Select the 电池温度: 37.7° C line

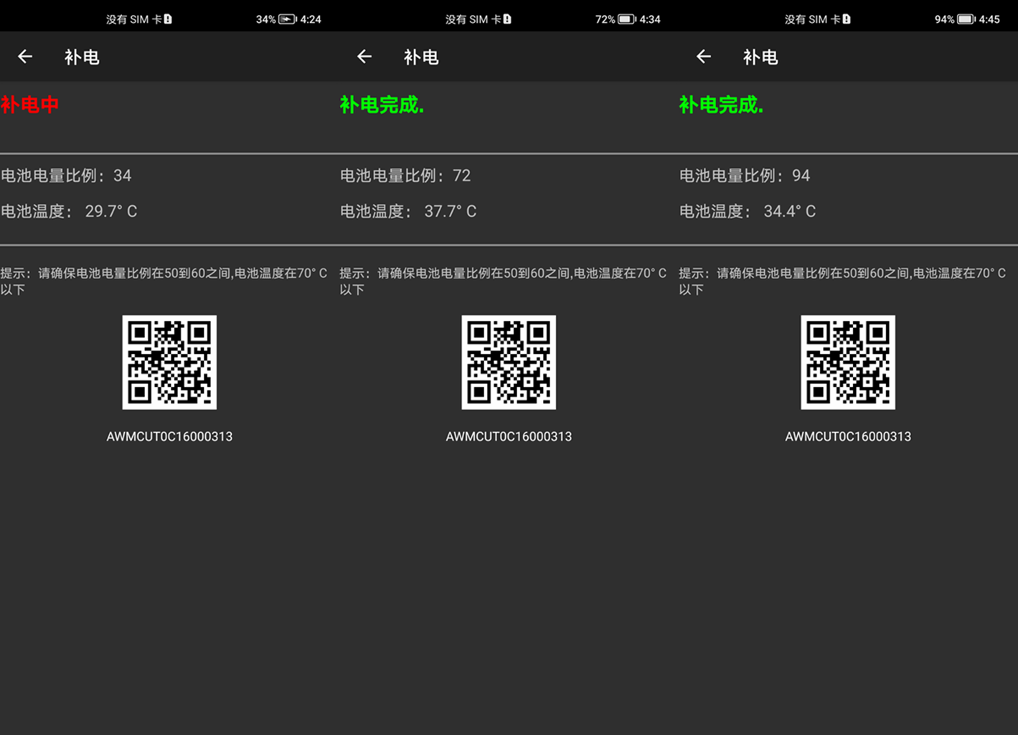point(408,211)
